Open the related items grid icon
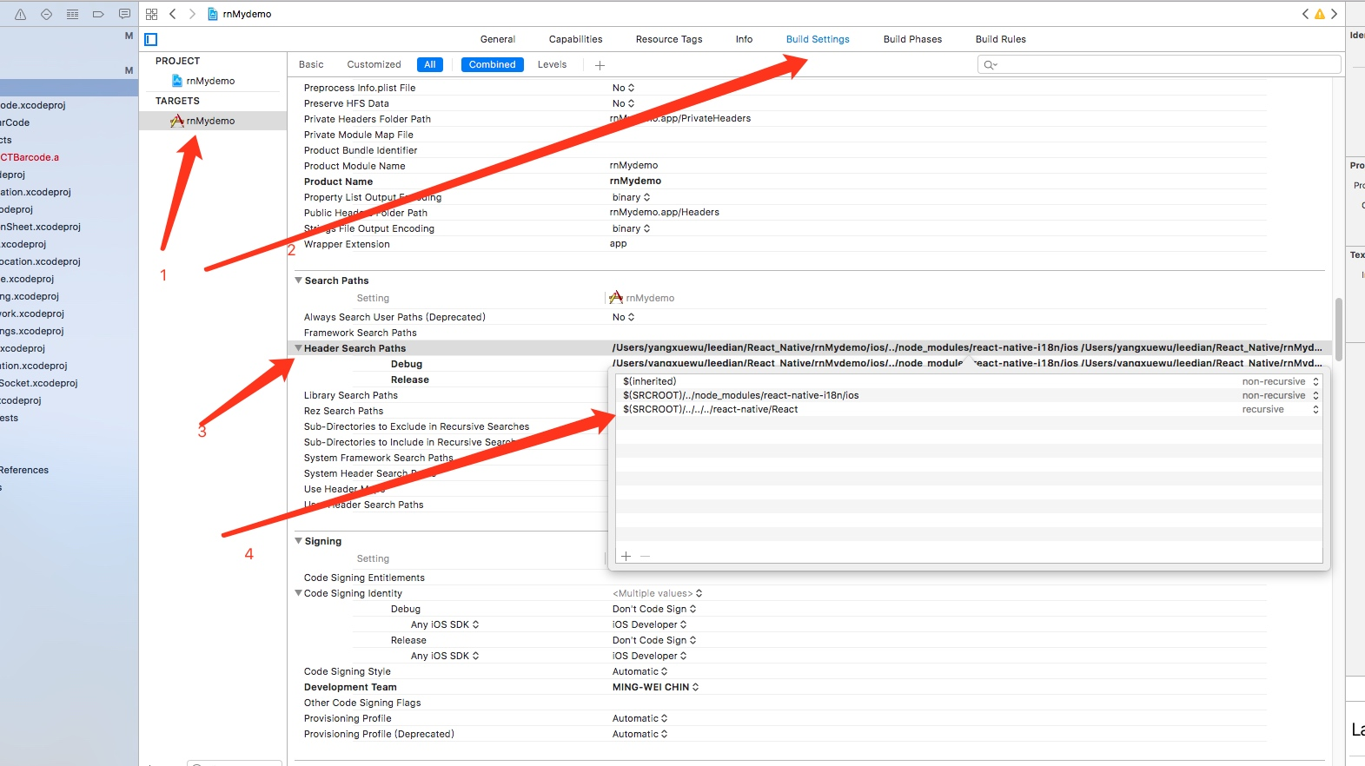Viewport: 1365px width, 766px height. tap(151, 14)
